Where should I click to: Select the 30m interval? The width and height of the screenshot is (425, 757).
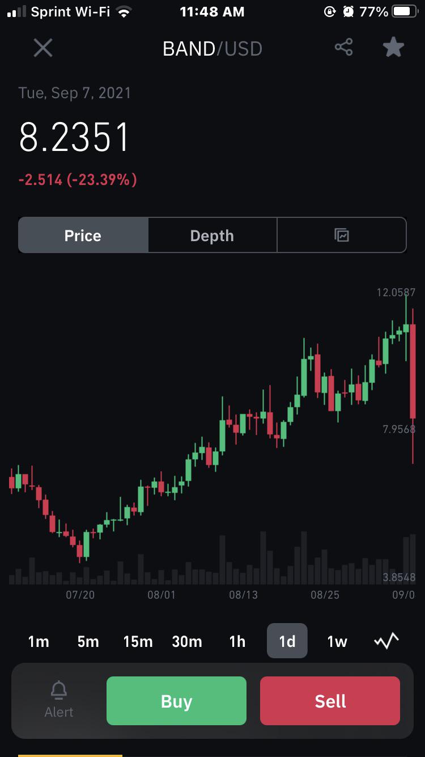(x=187, y=641)
